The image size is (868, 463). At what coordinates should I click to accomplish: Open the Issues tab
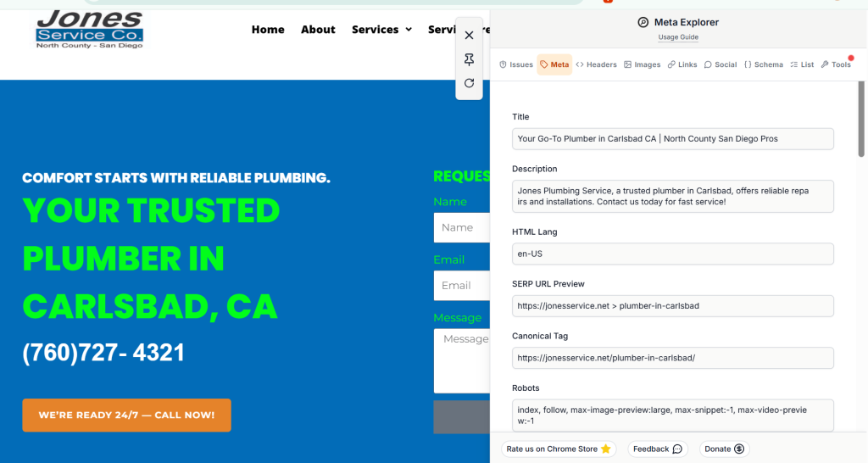(x=516, y=64)
